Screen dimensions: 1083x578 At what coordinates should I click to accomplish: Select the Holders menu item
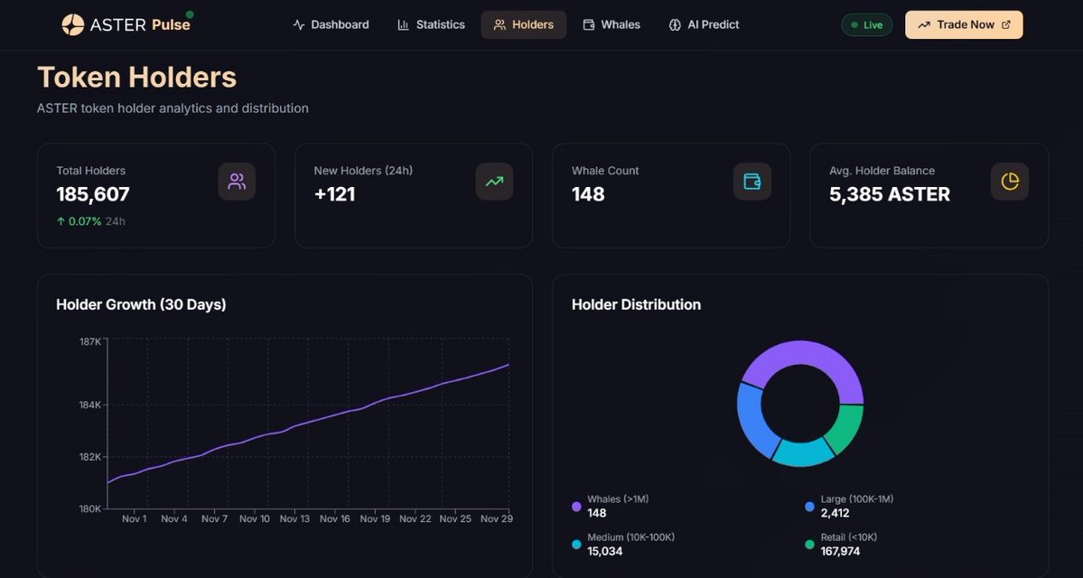(x=524, y=24)
